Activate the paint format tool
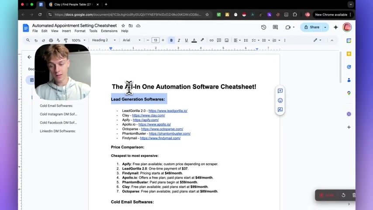The height and width of the screenshot is (210, 373). tap(66, 40)
